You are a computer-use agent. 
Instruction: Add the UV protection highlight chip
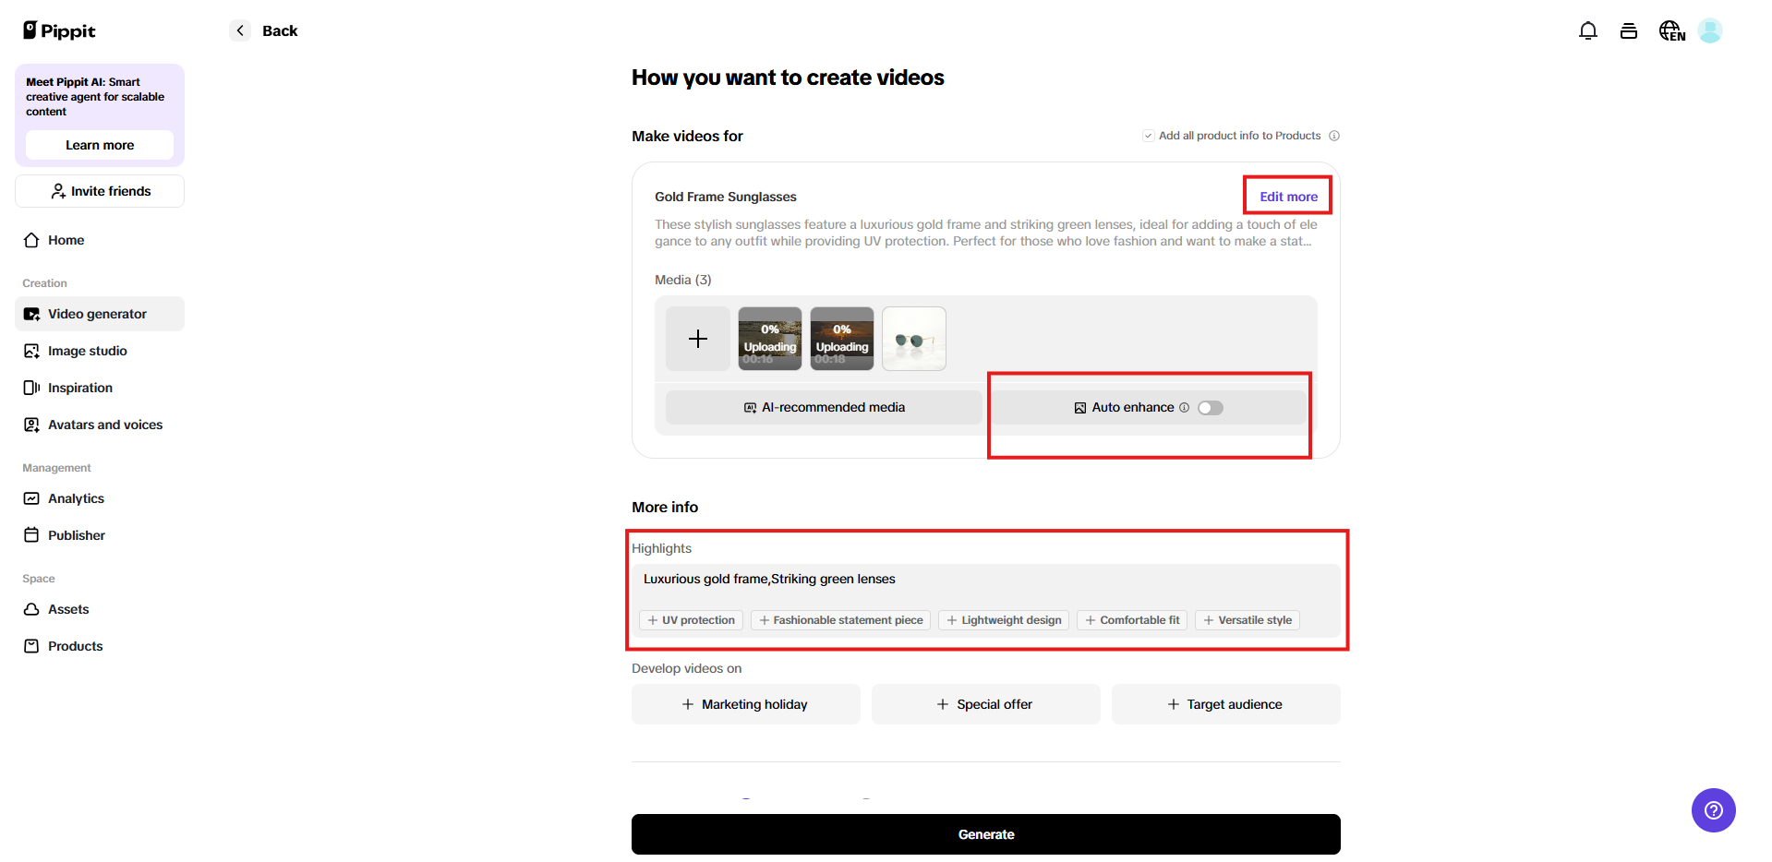click(690, 619)
